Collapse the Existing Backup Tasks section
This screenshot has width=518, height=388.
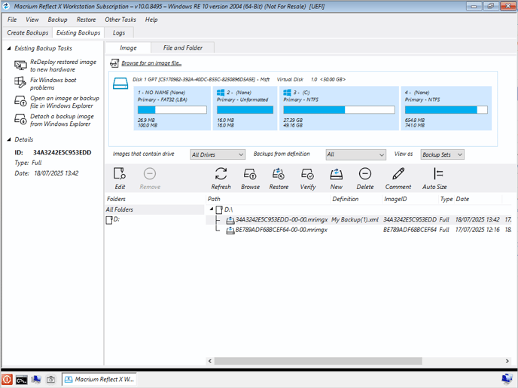tap(9, 48)
